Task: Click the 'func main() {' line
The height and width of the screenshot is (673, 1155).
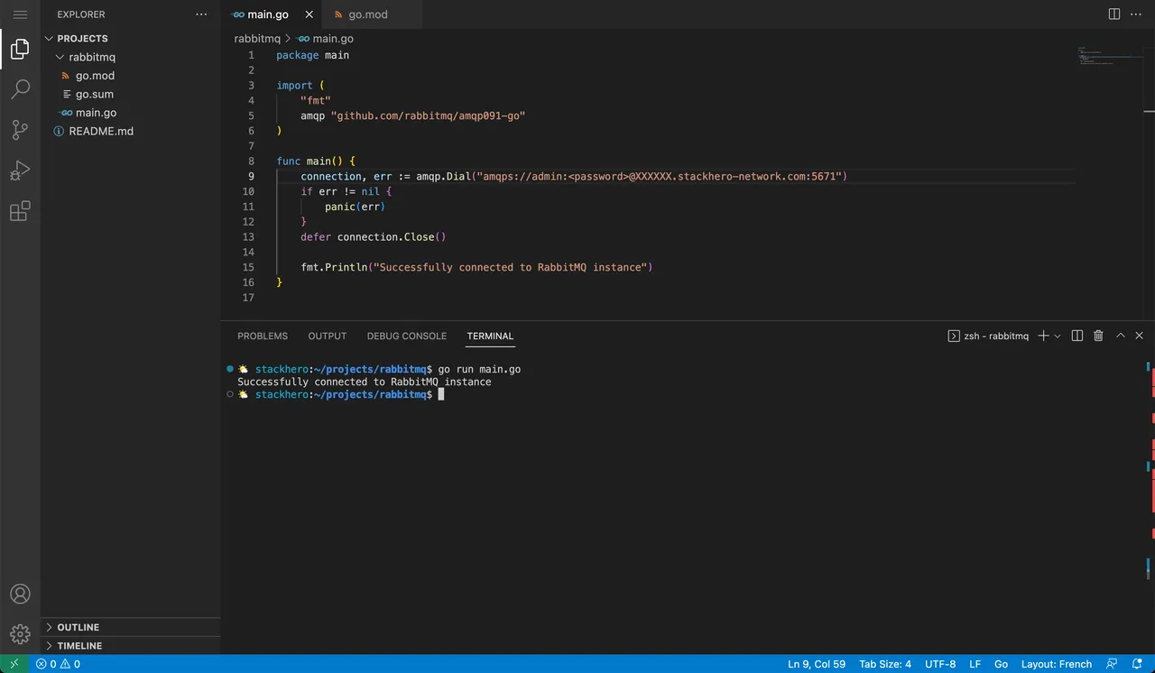Action: (316, 161)
